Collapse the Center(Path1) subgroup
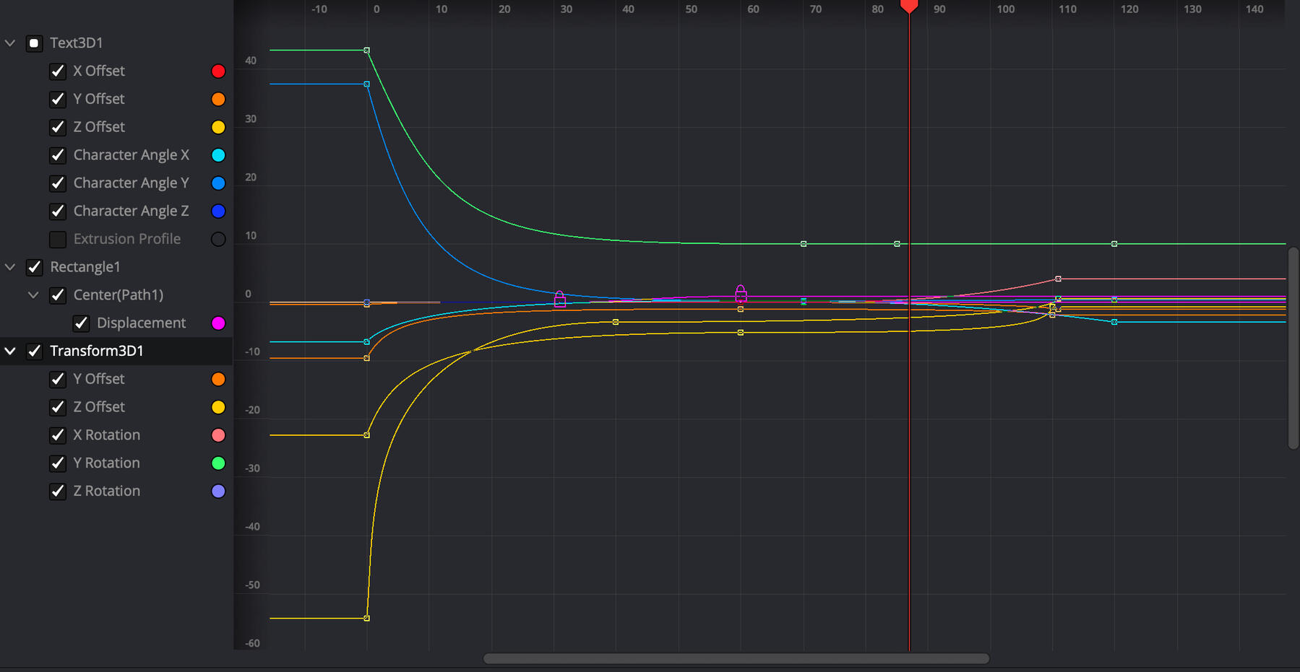 33,295
